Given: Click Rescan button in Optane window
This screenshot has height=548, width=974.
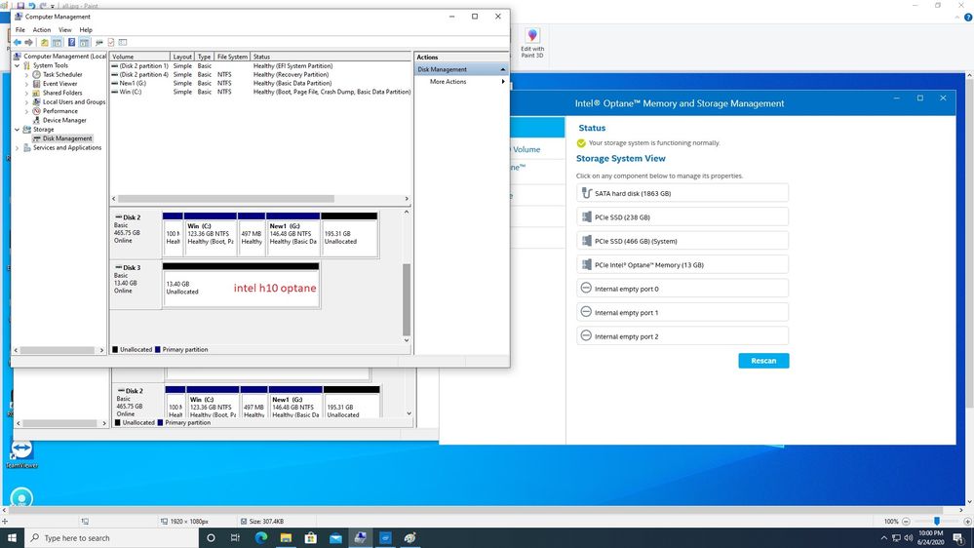Looking at the screenshot, I should [763, 361].
